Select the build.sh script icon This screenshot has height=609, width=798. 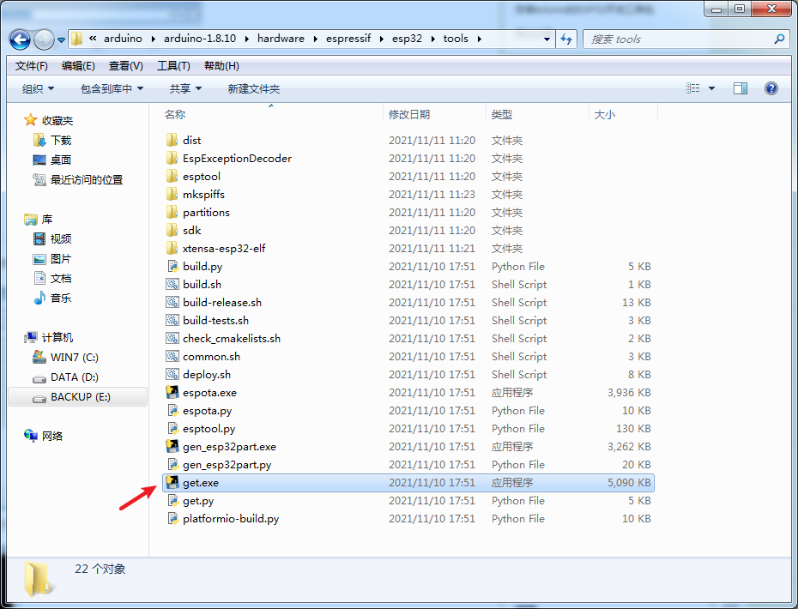(172, 285)
